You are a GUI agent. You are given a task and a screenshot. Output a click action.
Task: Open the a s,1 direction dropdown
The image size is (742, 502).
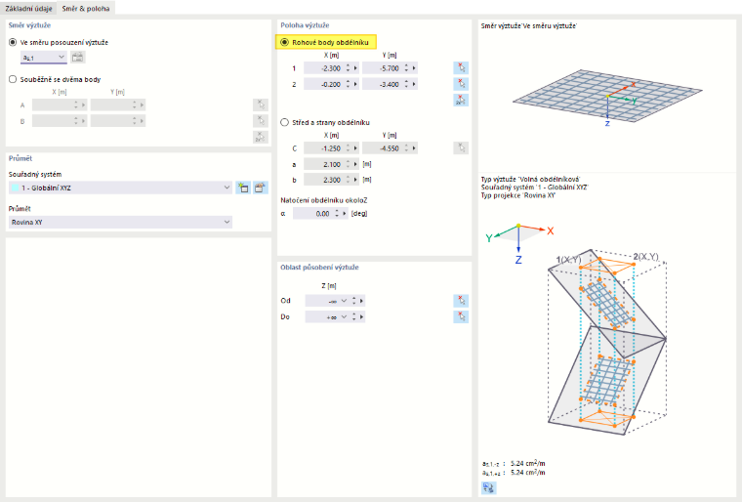pyautogui.click(x=44, y=58)
